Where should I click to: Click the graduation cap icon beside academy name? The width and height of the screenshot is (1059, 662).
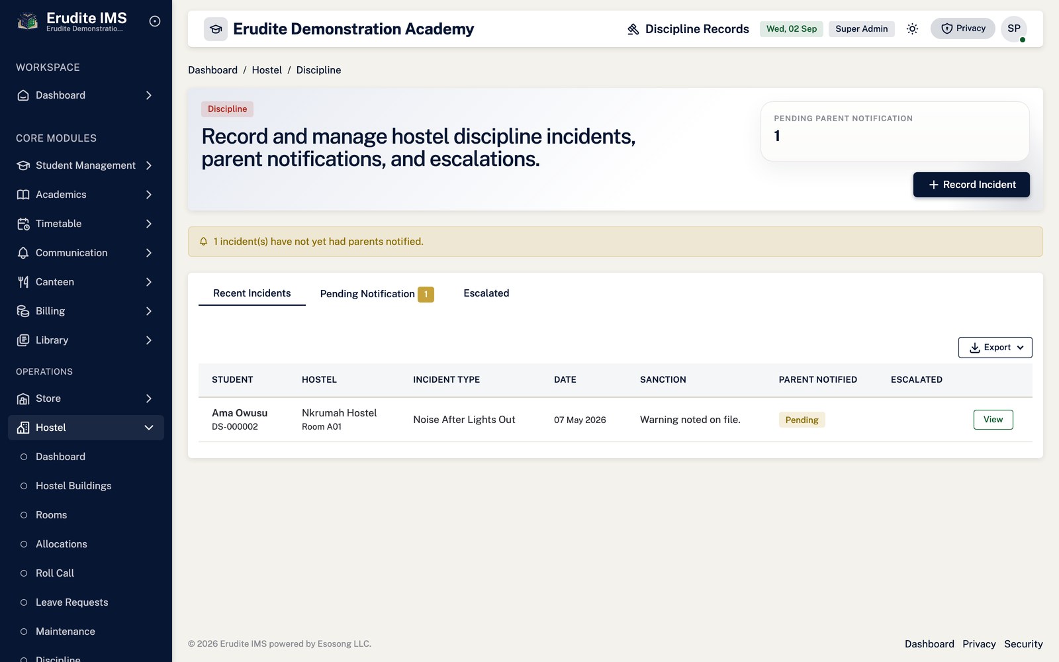(x=216, y=29)
